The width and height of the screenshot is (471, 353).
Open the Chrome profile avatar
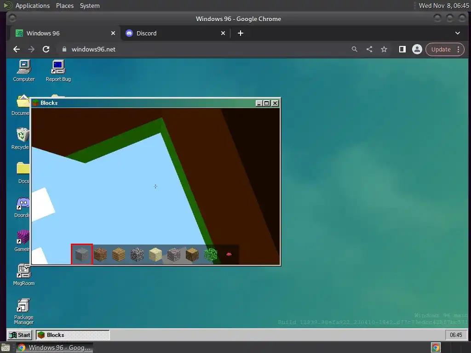point(417,49)
